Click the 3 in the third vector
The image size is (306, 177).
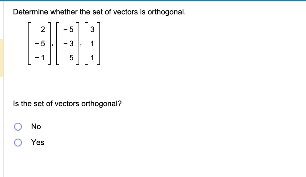pyautogui.click(x=93, y=29)
